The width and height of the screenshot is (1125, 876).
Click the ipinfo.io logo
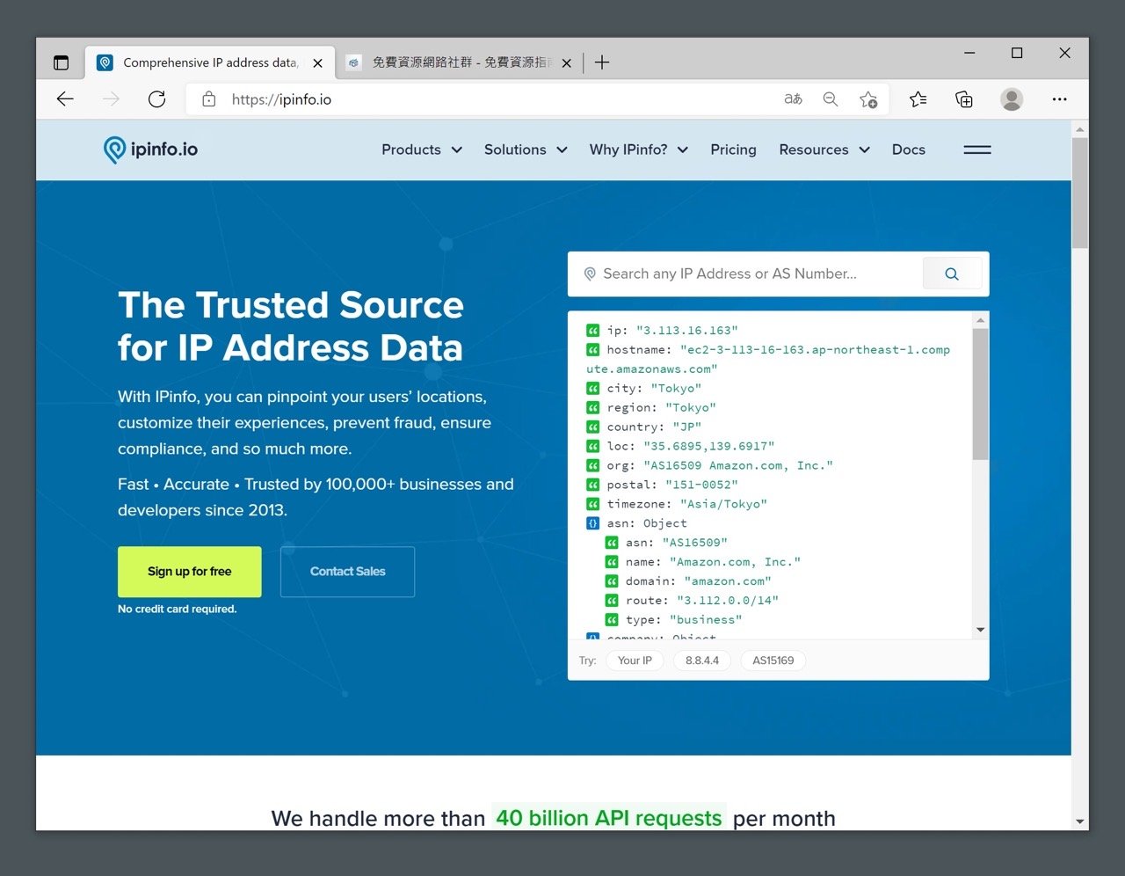click(x=150, y=150)
